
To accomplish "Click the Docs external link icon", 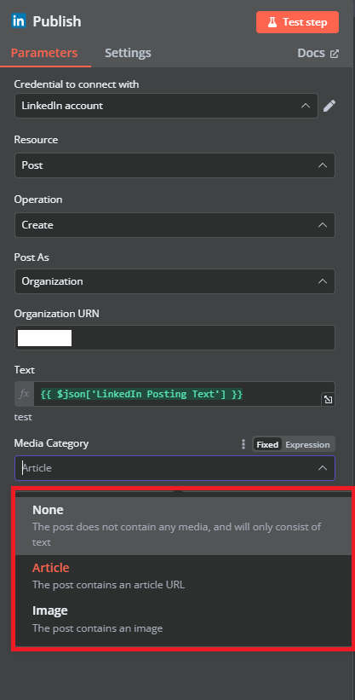I will coord(334,54).
